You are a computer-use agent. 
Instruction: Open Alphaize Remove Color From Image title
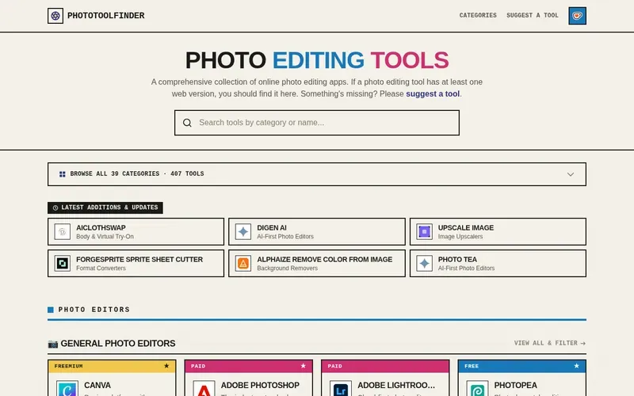325,260
